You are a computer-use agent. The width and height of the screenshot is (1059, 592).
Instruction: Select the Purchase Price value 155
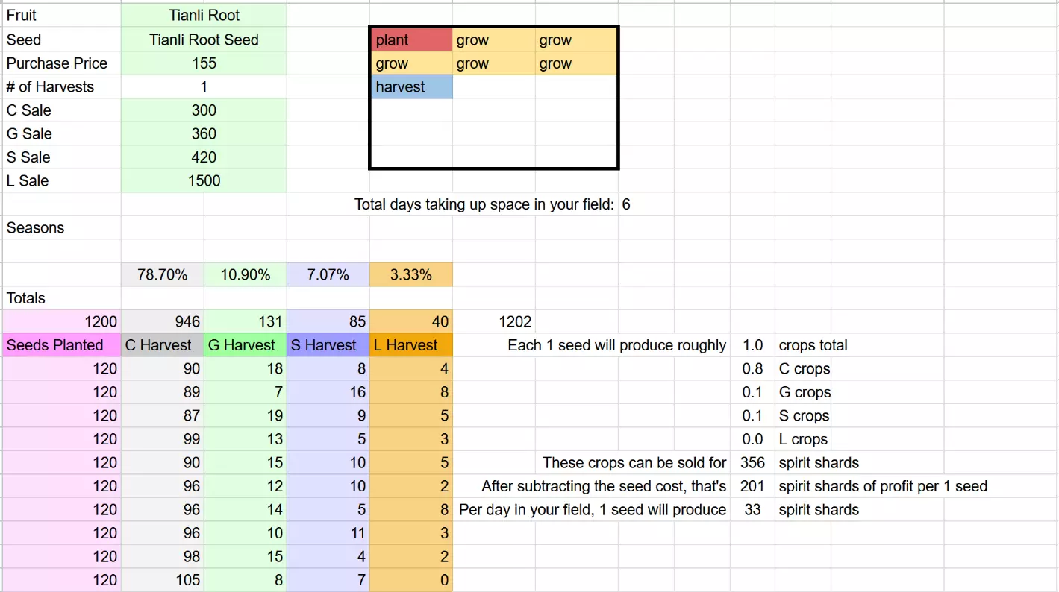point(204,63)
